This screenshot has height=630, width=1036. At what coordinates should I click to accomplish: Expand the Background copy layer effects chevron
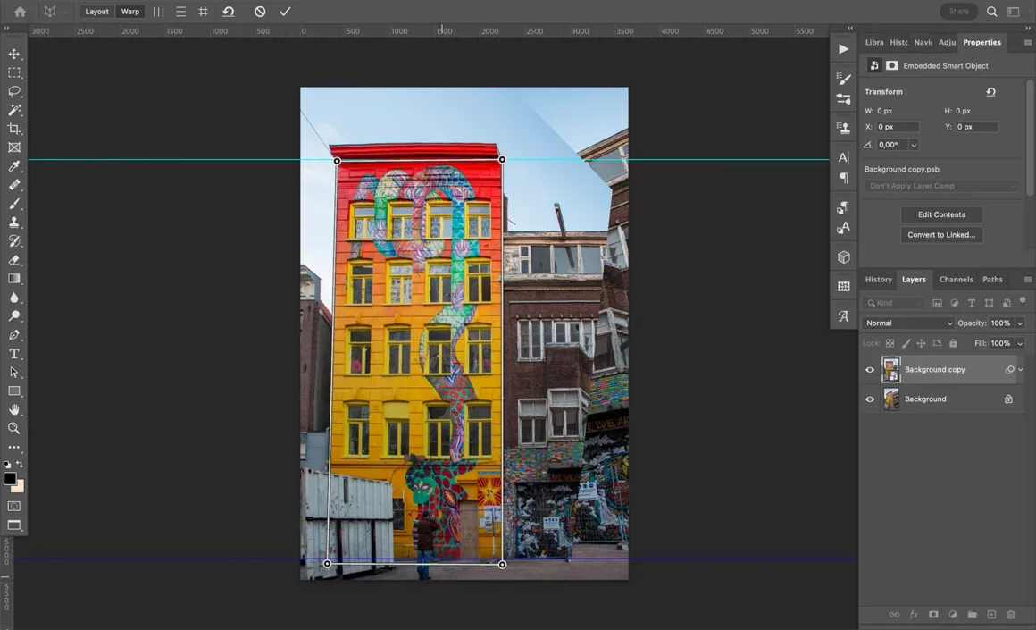click(1021, 370)
